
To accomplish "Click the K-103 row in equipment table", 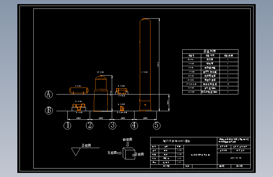I will point(210,92).
